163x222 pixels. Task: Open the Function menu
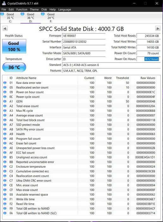(x=22, y=10)
